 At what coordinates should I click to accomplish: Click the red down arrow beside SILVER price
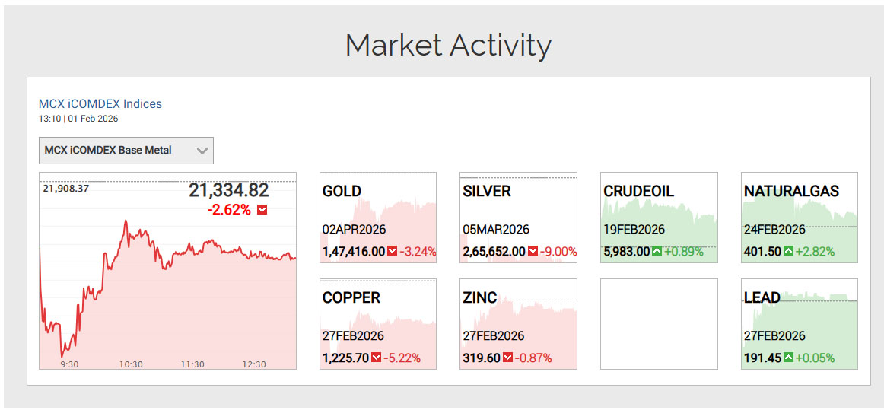pyautogui.click(x=533, y=252)
